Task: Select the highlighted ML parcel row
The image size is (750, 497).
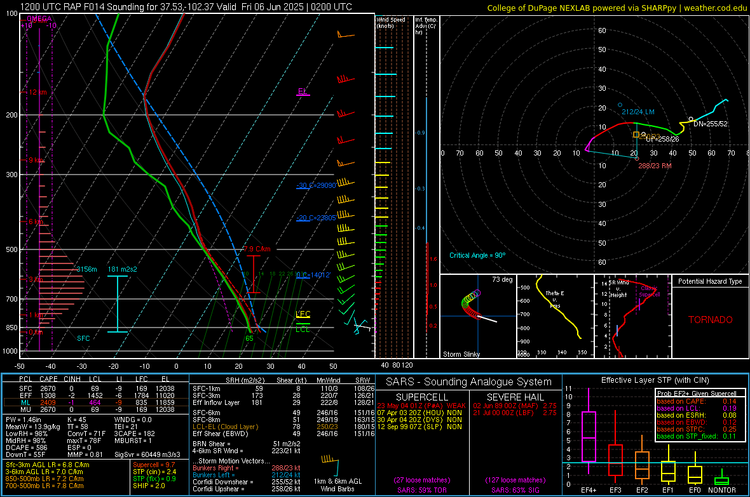Action: click(x=96, y=402)
